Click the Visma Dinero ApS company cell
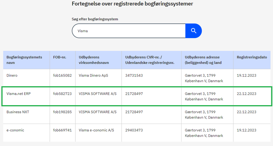This screenshot has width=273, height=146. 93,75
